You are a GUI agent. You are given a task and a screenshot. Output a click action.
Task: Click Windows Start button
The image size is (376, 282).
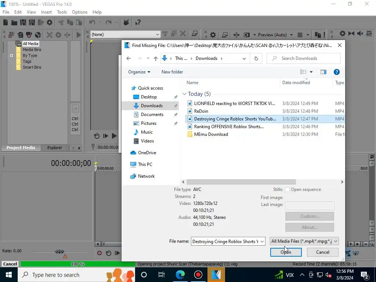tap(9, 275)
